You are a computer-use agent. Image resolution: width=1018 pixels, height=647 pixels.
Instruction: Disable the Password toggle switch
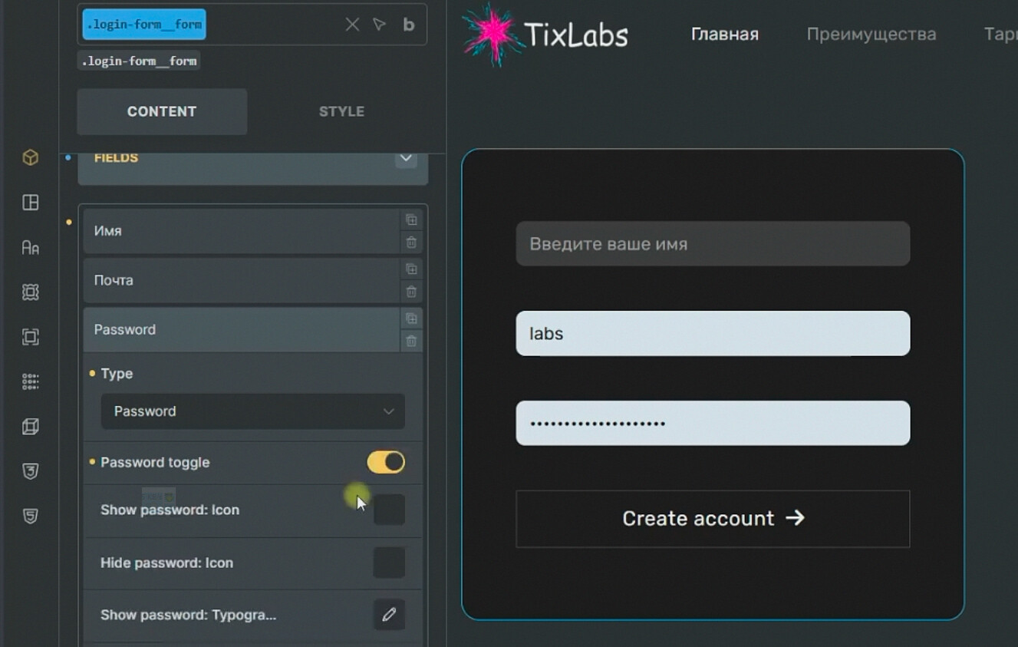[x=386, y=462]
